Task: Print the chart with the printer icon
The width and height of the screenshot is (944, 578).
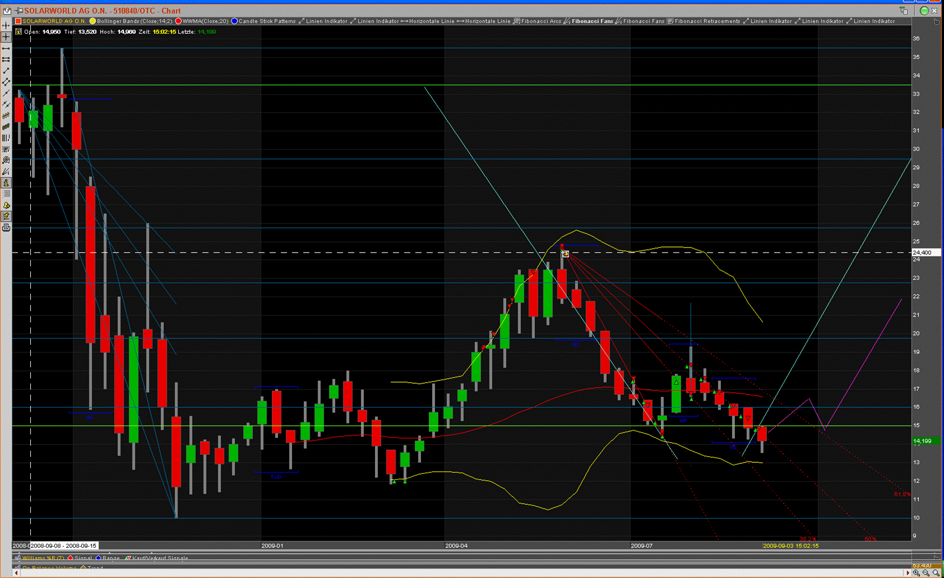Action: 6,227
